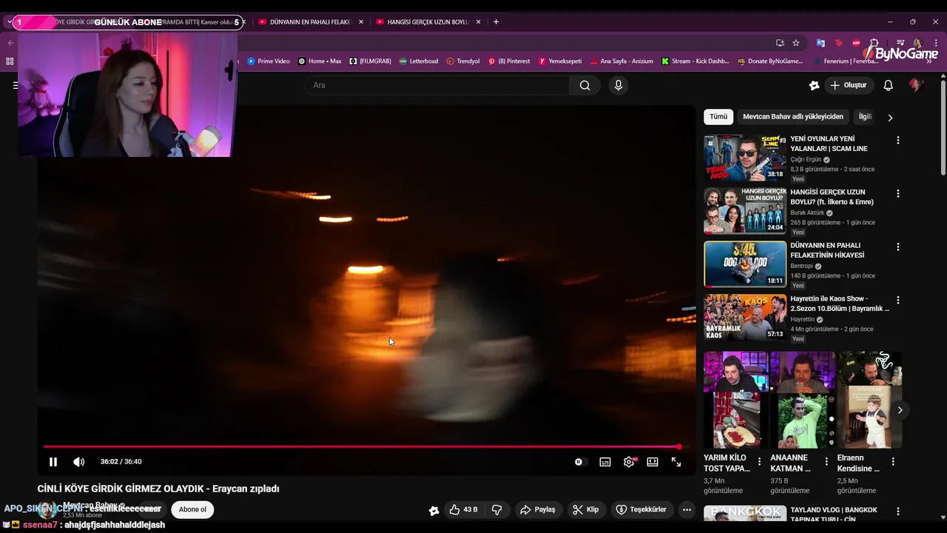Open YENİ OYUNLAR YENİ YALANLAR video thumbnail
The height and width of the screenshot is (533, 947).
[x=745, y=158]
